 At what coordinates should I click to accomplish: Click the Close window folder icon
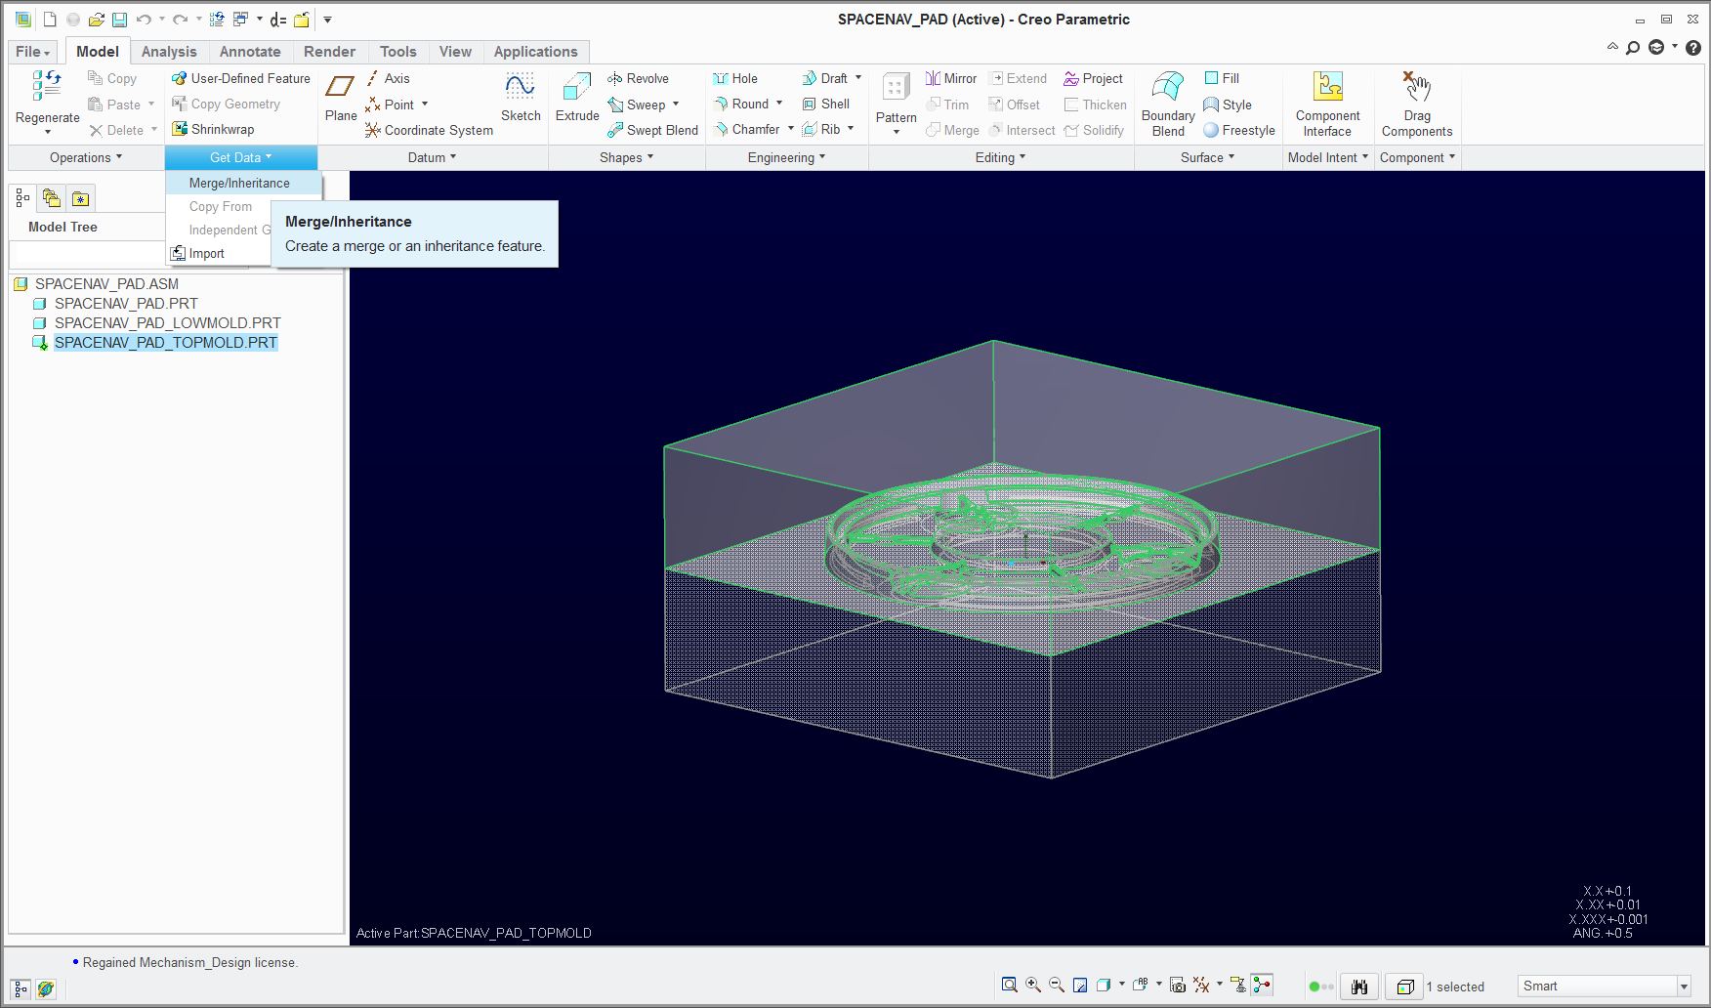302,20
